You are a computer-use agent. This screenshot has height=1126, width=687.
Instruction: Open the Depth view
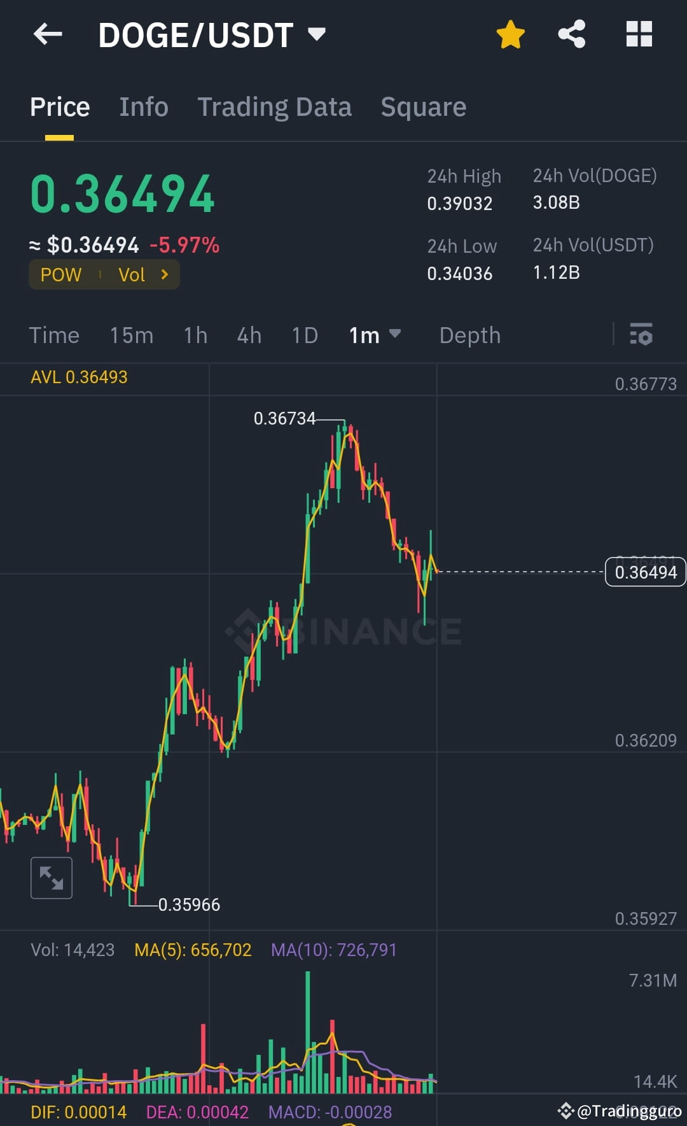[x=469, y=335]
